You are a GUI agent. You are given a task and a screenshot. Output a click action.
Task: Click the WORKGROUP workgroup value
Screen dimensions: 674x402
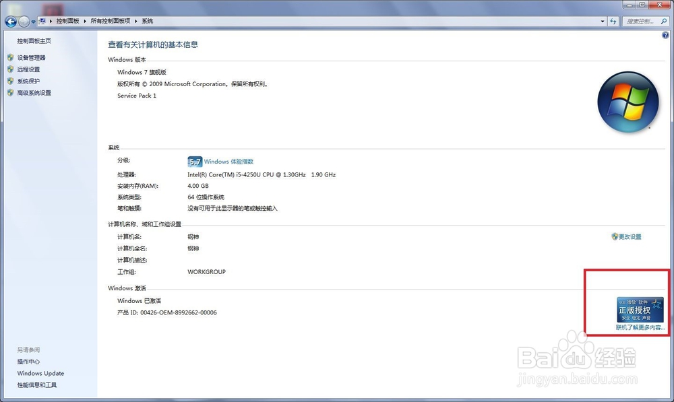(206, 272)
